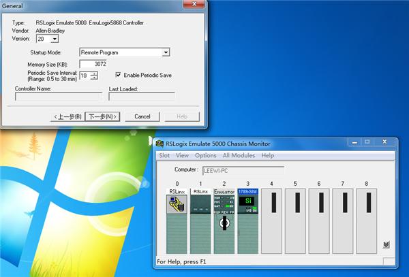Select empty chassis slot 8

tap(367, 221)
